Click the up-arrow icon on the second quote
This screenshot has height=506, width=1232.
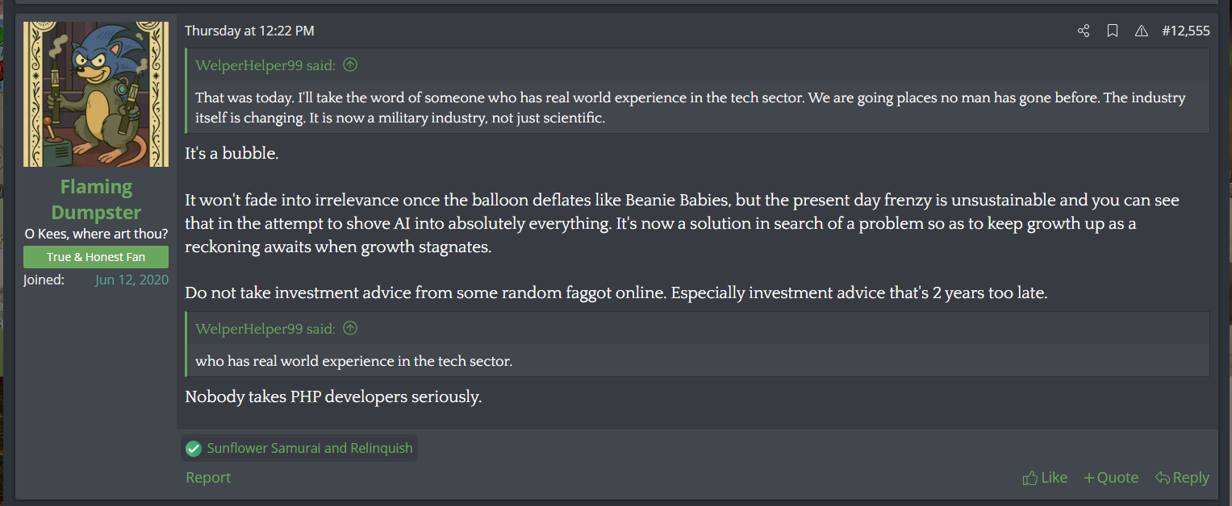point(350,329)
